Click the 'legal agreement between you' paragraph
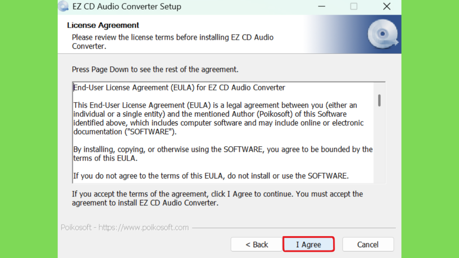Viewport: 459px width, 258px height. click(x=218, y=118)
